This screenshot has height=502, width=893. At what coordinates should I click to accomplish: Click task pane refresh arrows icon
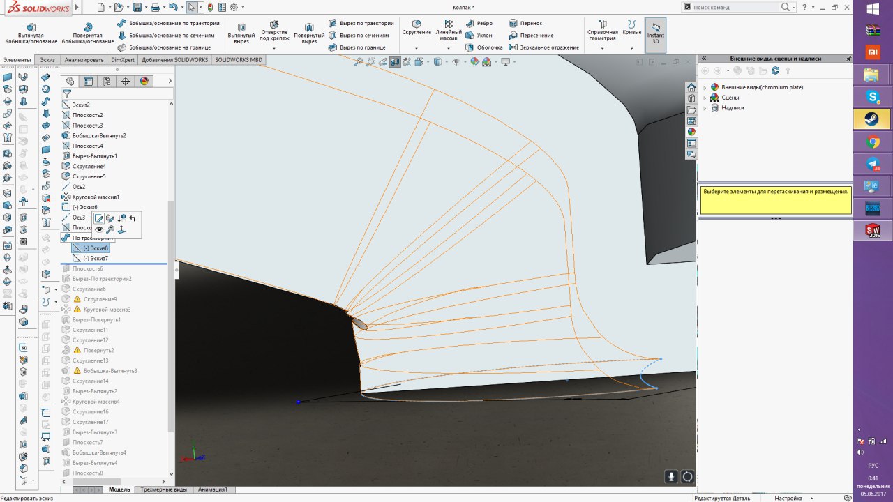coord(775,70)
